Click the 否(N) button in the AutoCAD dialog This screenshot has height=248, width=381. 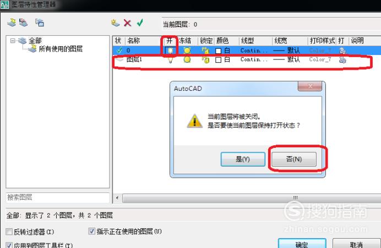tap(294, 159)
